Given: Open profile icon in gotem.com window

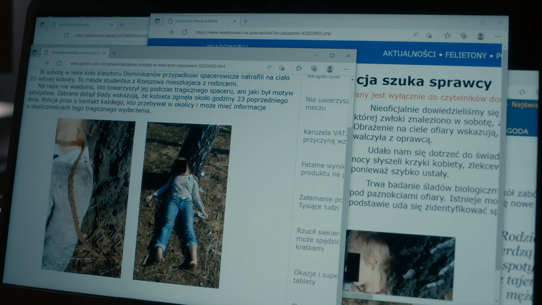Looking at the screenshot, I should [329, 69].
